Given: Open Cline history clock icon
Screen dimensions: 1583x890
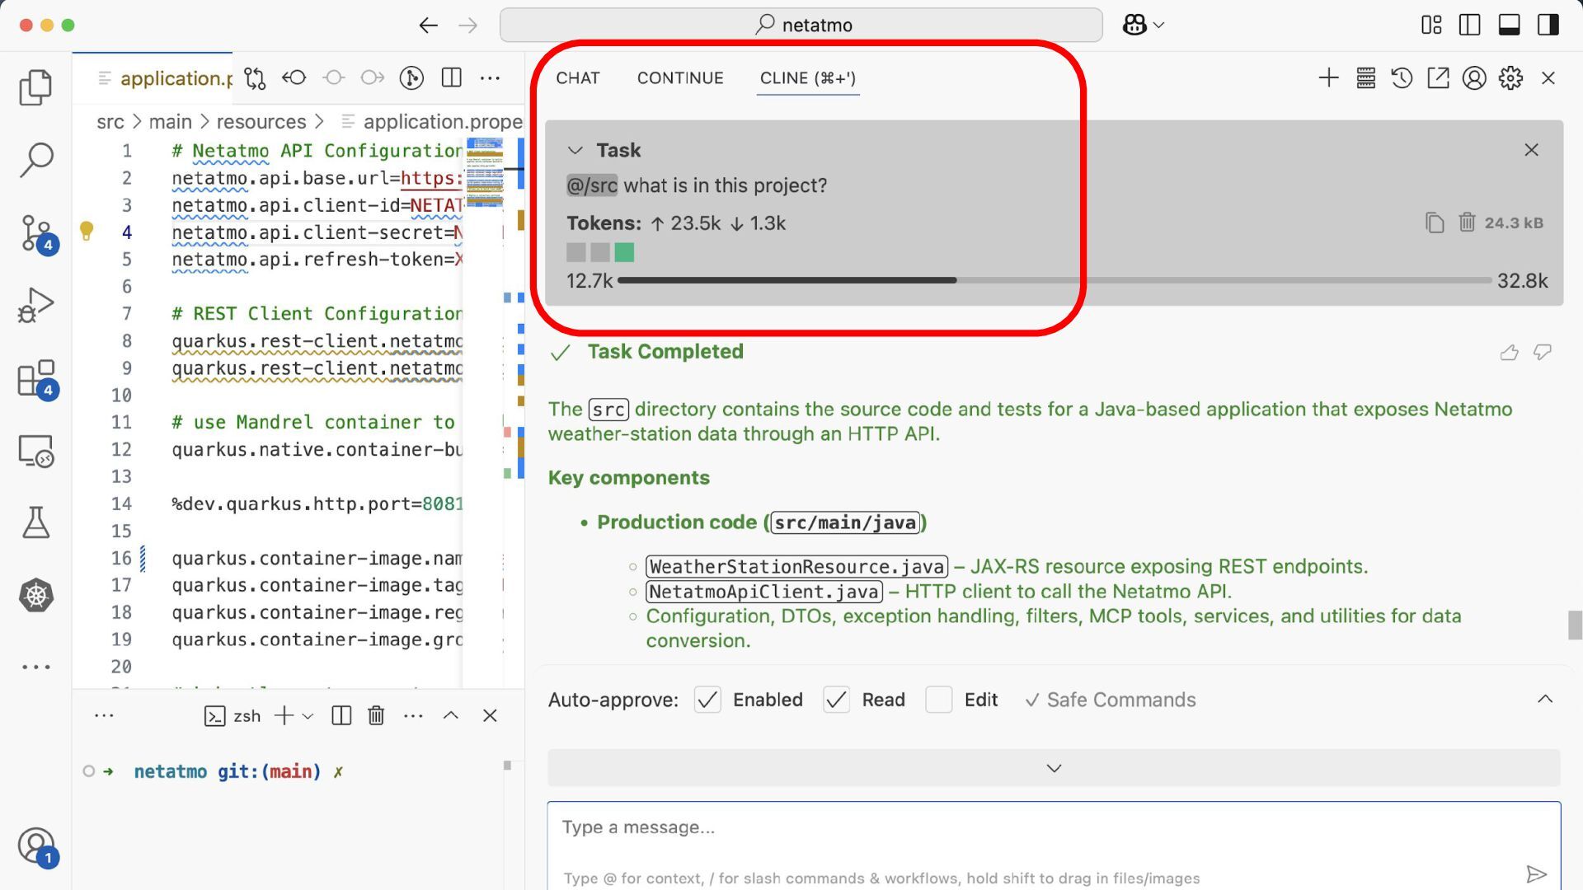Looking at the screenshot, I should pos(1402,78).
